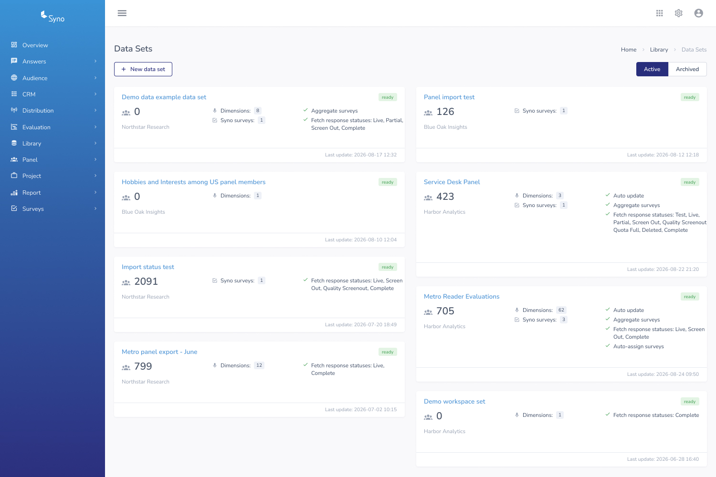
Task: Click the Syno logo in the sidebar
Action: pos(53,17)
